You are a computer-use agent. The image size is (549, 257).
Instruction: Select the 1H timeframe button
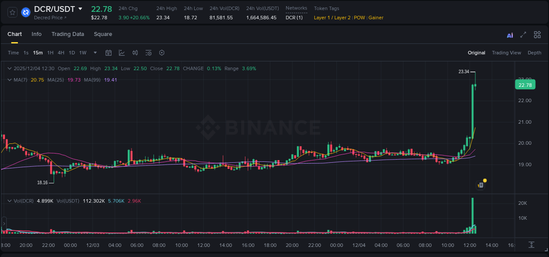[49, 52]
